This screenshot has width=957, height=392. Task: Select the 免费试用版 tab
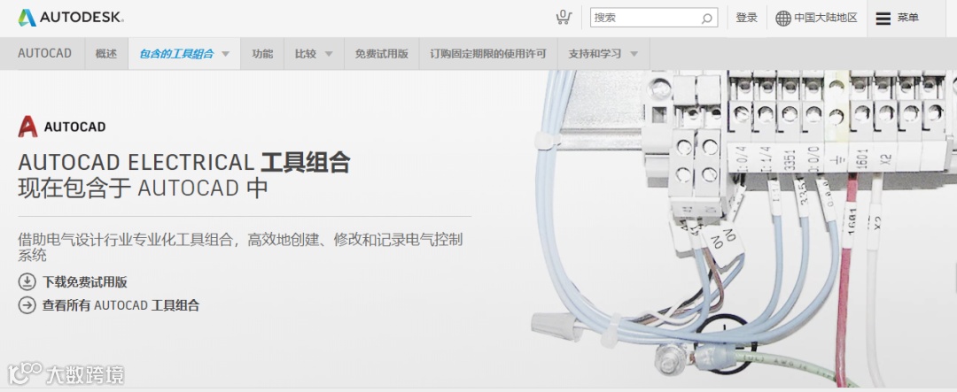point(381,54)
